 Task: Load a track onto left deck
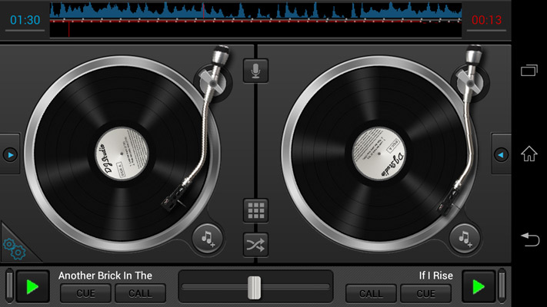(x=206, y=239)
